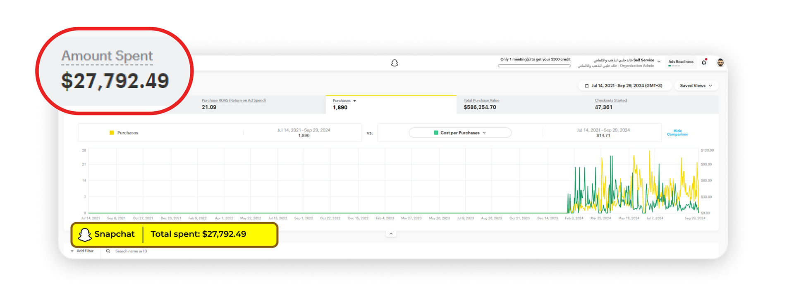Click the 'vs.' comparison label
Viewport: 794px width, 294px height.
click(x=370, y=133)
